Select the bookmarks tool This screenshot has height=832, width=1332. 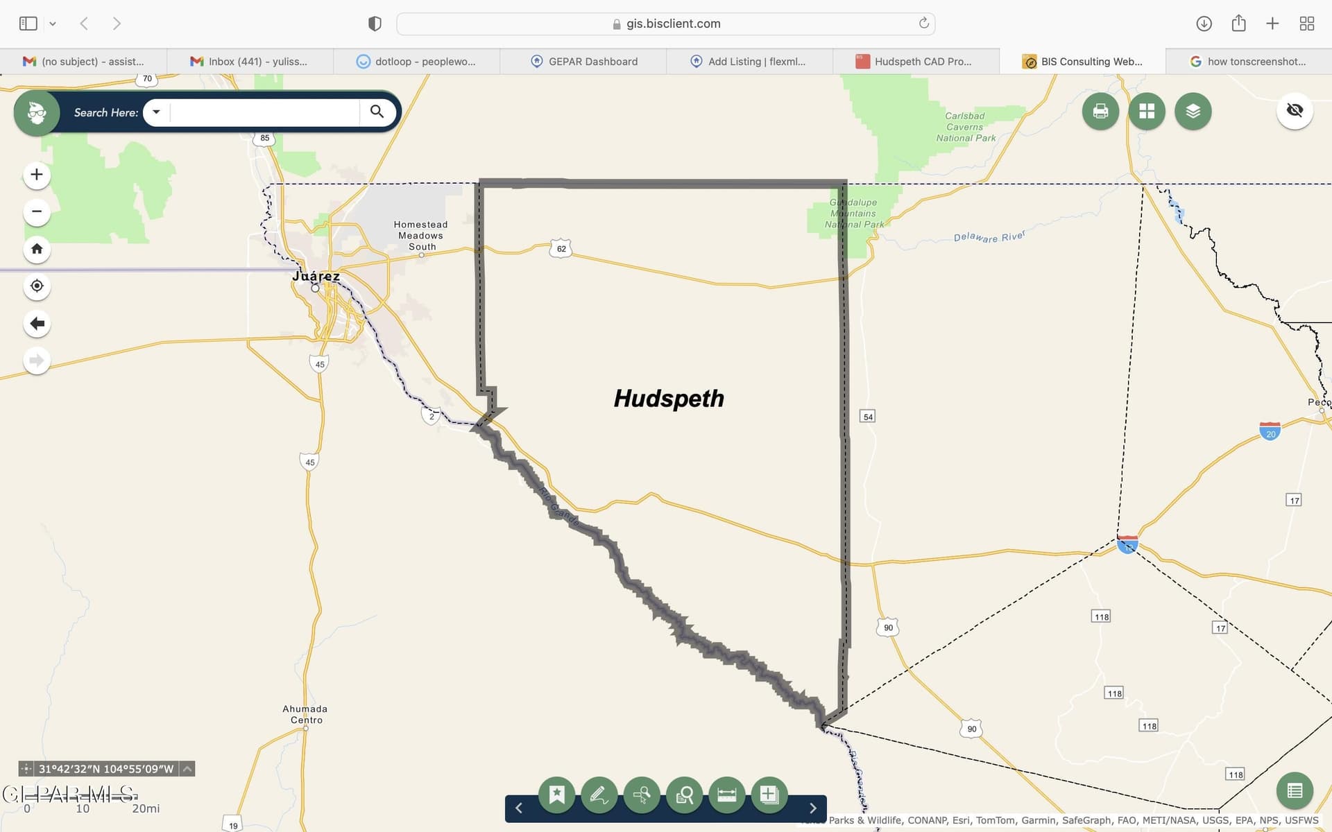click(x=556, y=795)
